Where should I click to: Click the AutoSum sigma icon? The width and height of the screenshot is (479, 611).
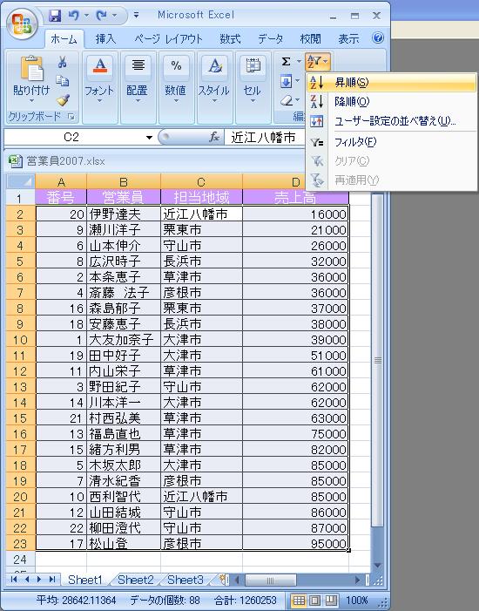pos(287,61)
